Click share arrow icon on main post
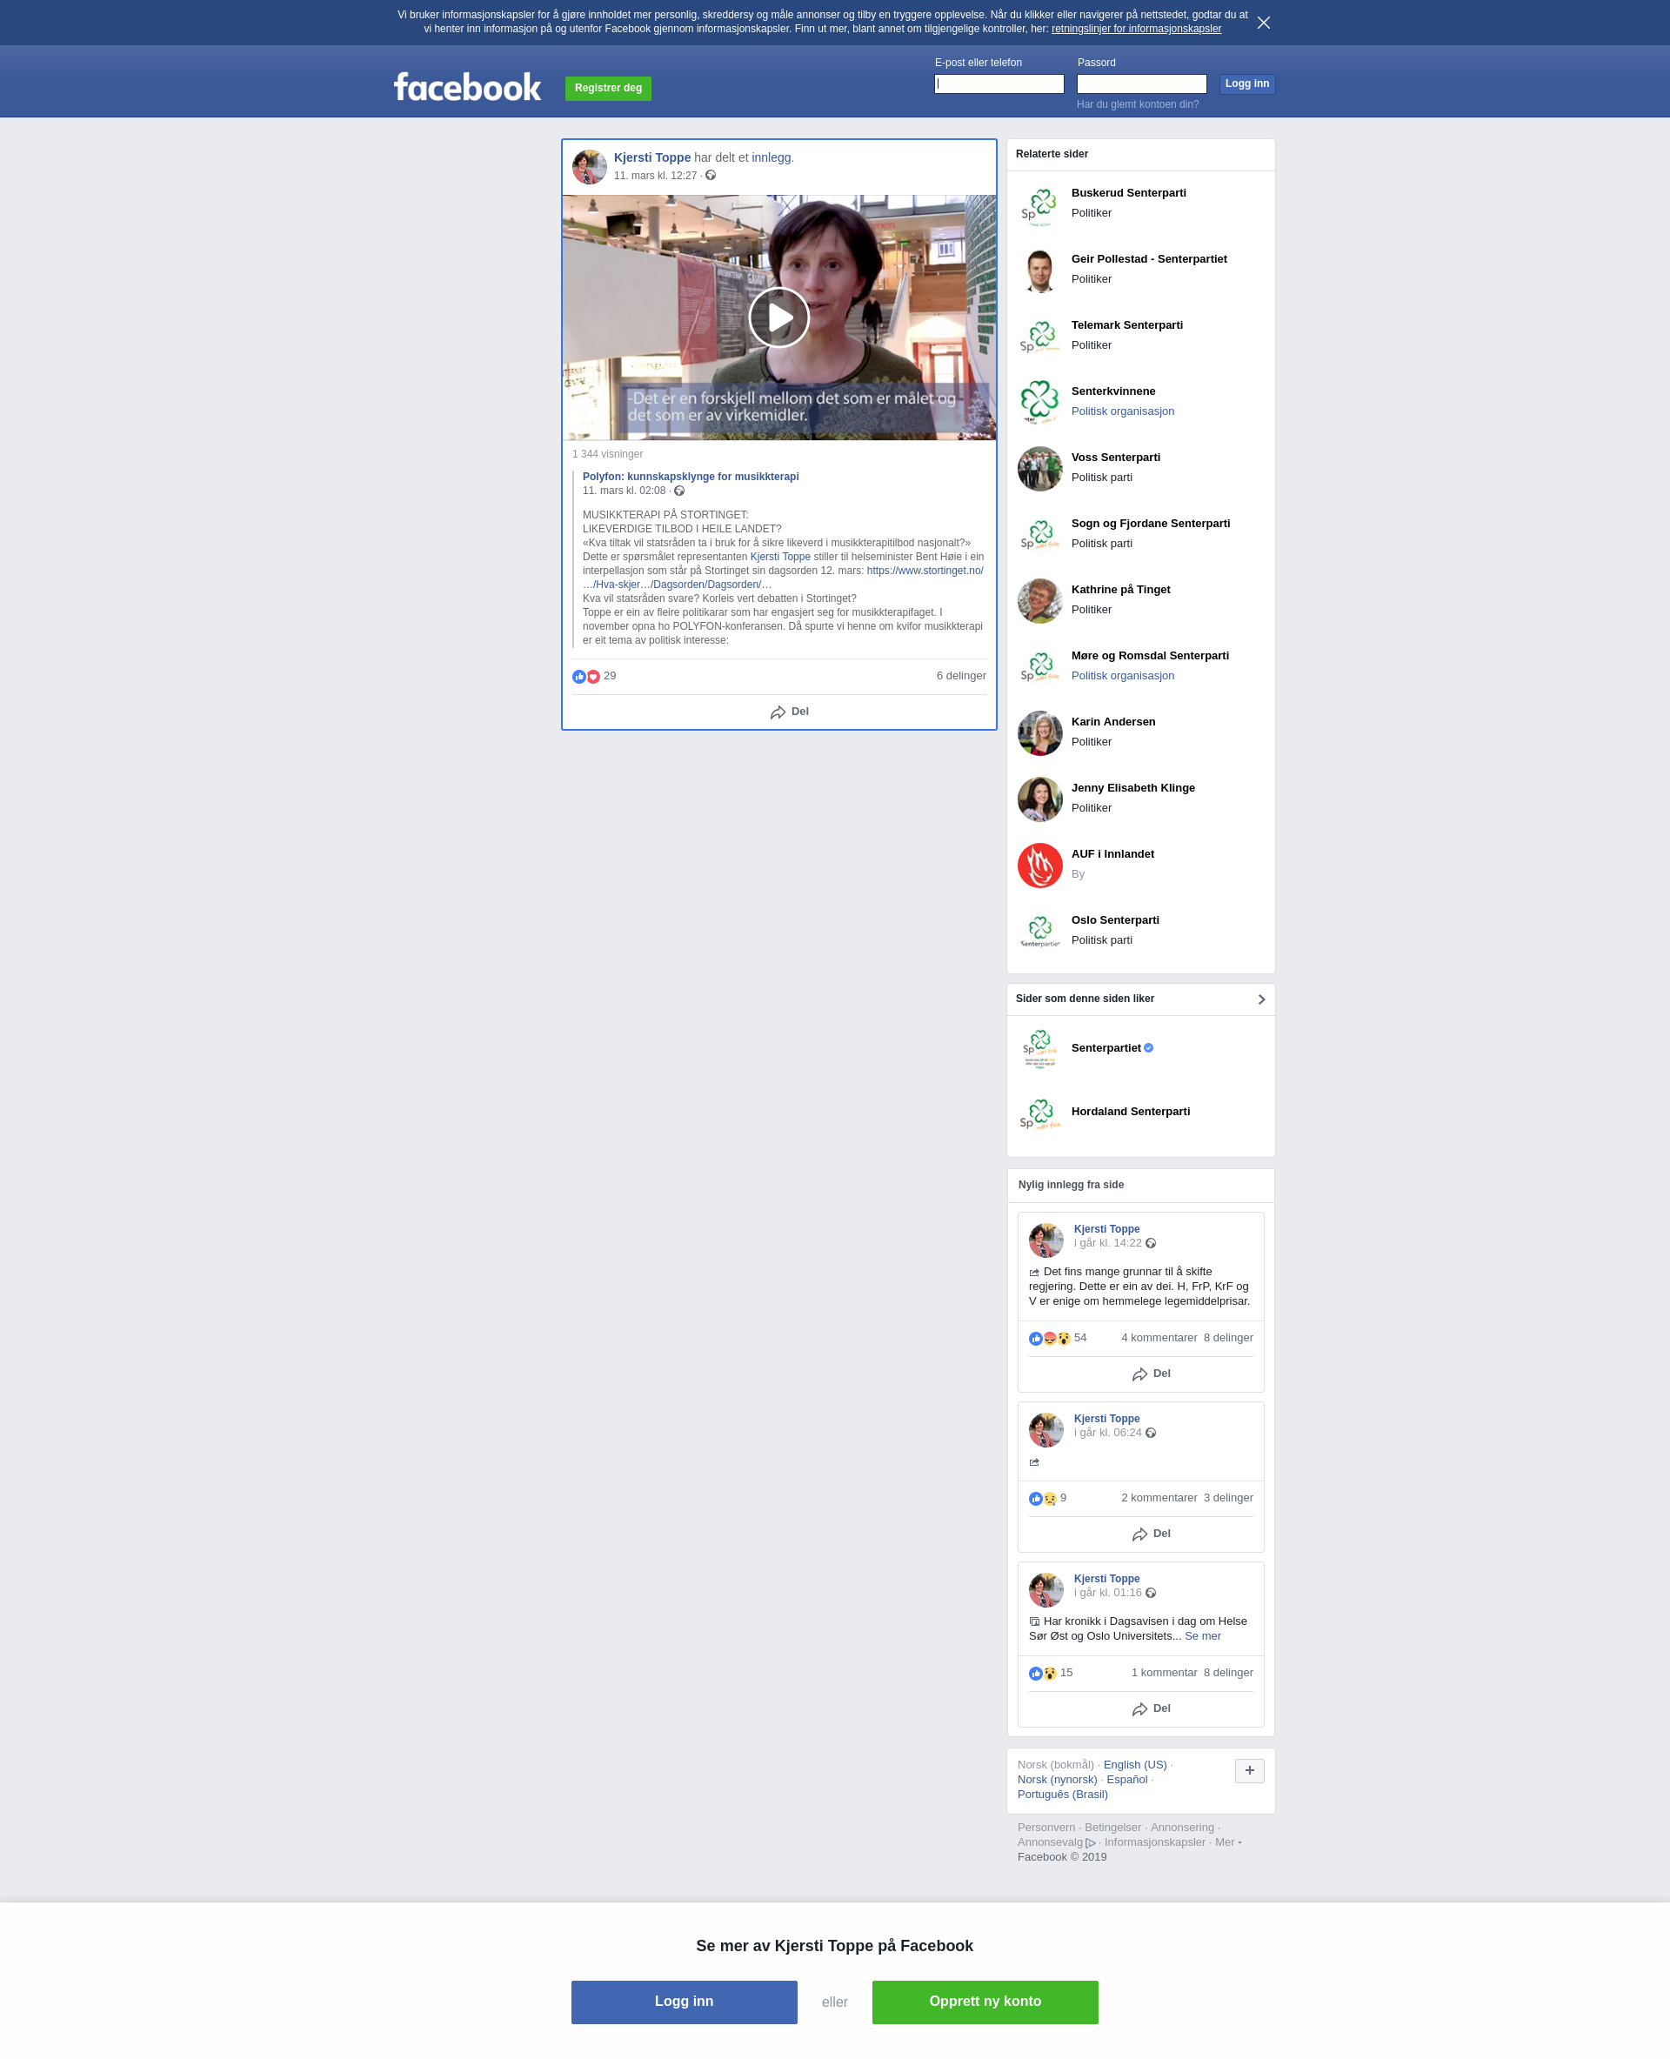This screenshot has height=2059, width=1670. coord(778,713)
